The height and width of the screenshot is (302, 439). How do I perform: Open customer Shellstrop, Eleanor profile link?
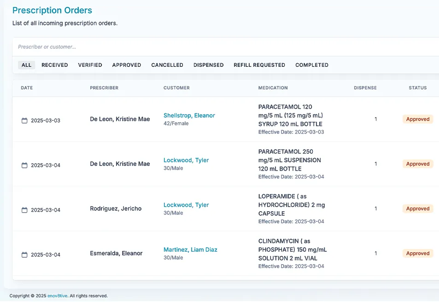pos(189,116)
